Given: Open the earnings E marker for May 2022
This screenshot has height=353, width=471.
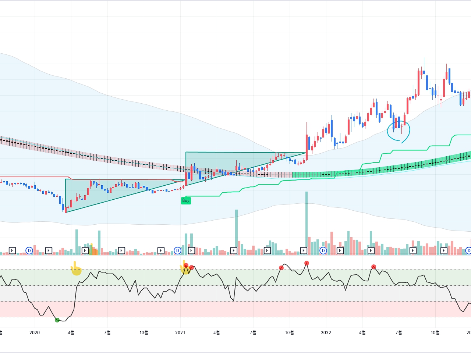Looking at the screenshot, I should [x=371, y=251].
